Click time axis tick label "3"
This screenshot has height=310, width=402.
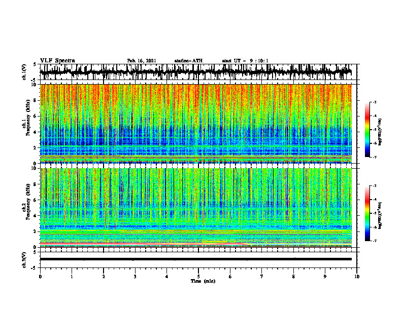coord(135,277)
